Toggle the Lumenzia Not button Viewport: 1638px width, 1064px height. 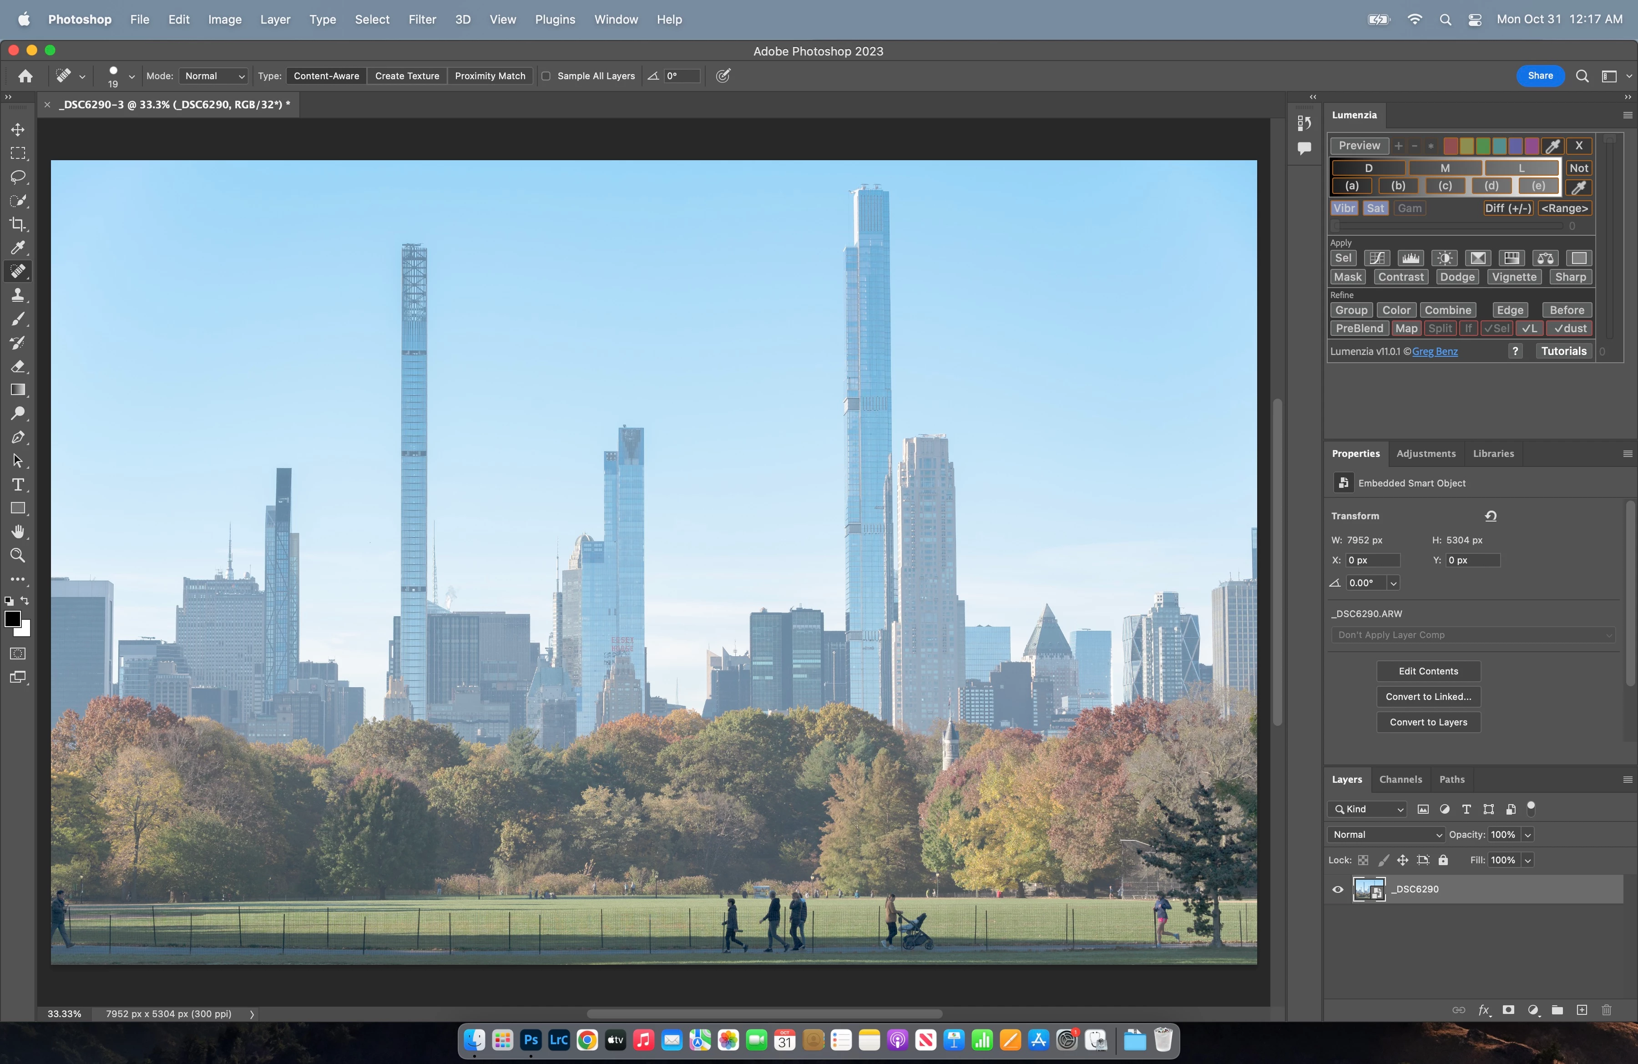[x=1578, y=168]
